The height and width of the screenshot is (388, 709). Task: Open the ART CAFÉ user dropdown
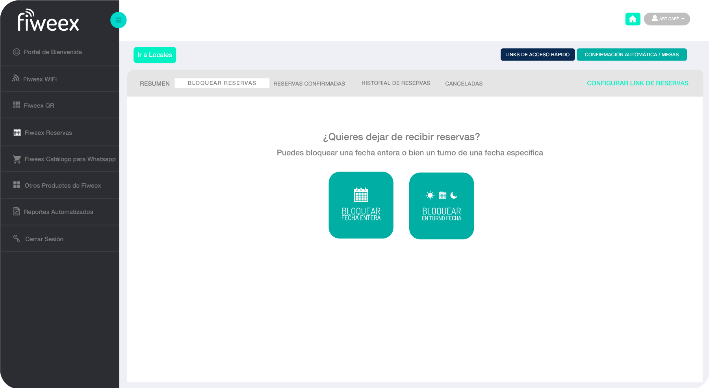coord(666,19)
